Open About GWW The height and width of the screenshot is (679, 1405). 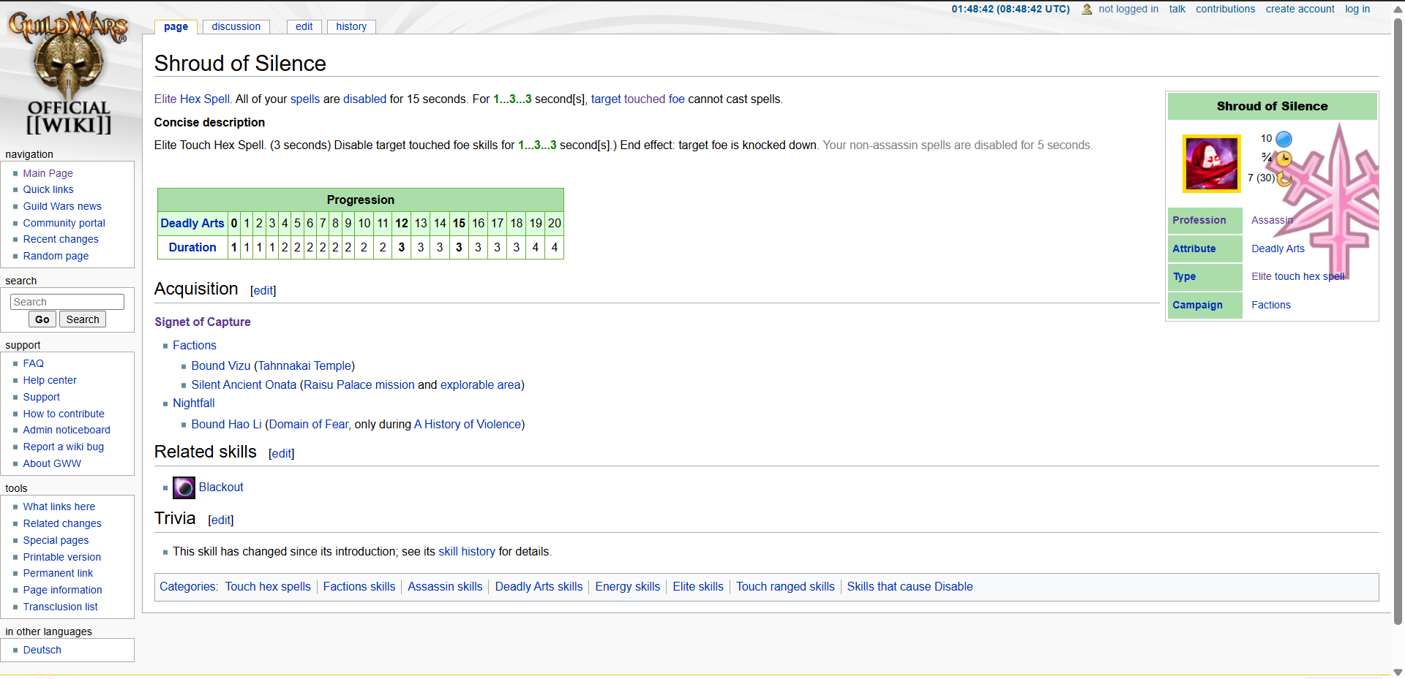pyautogui.click(x=51, y=463)
